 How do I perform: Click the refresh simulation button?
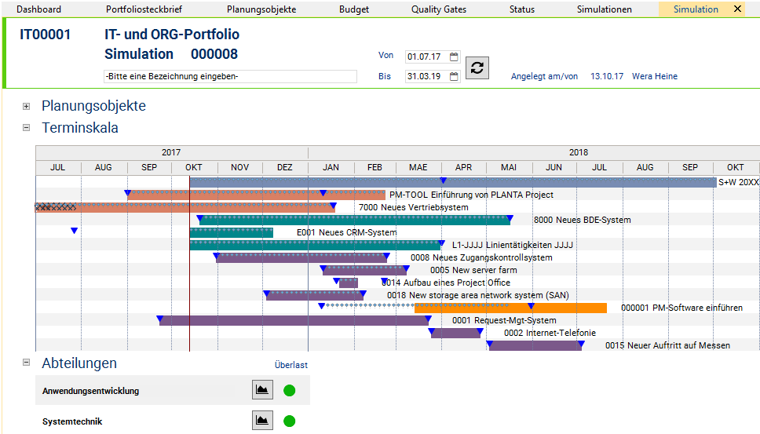pos(476,67)
